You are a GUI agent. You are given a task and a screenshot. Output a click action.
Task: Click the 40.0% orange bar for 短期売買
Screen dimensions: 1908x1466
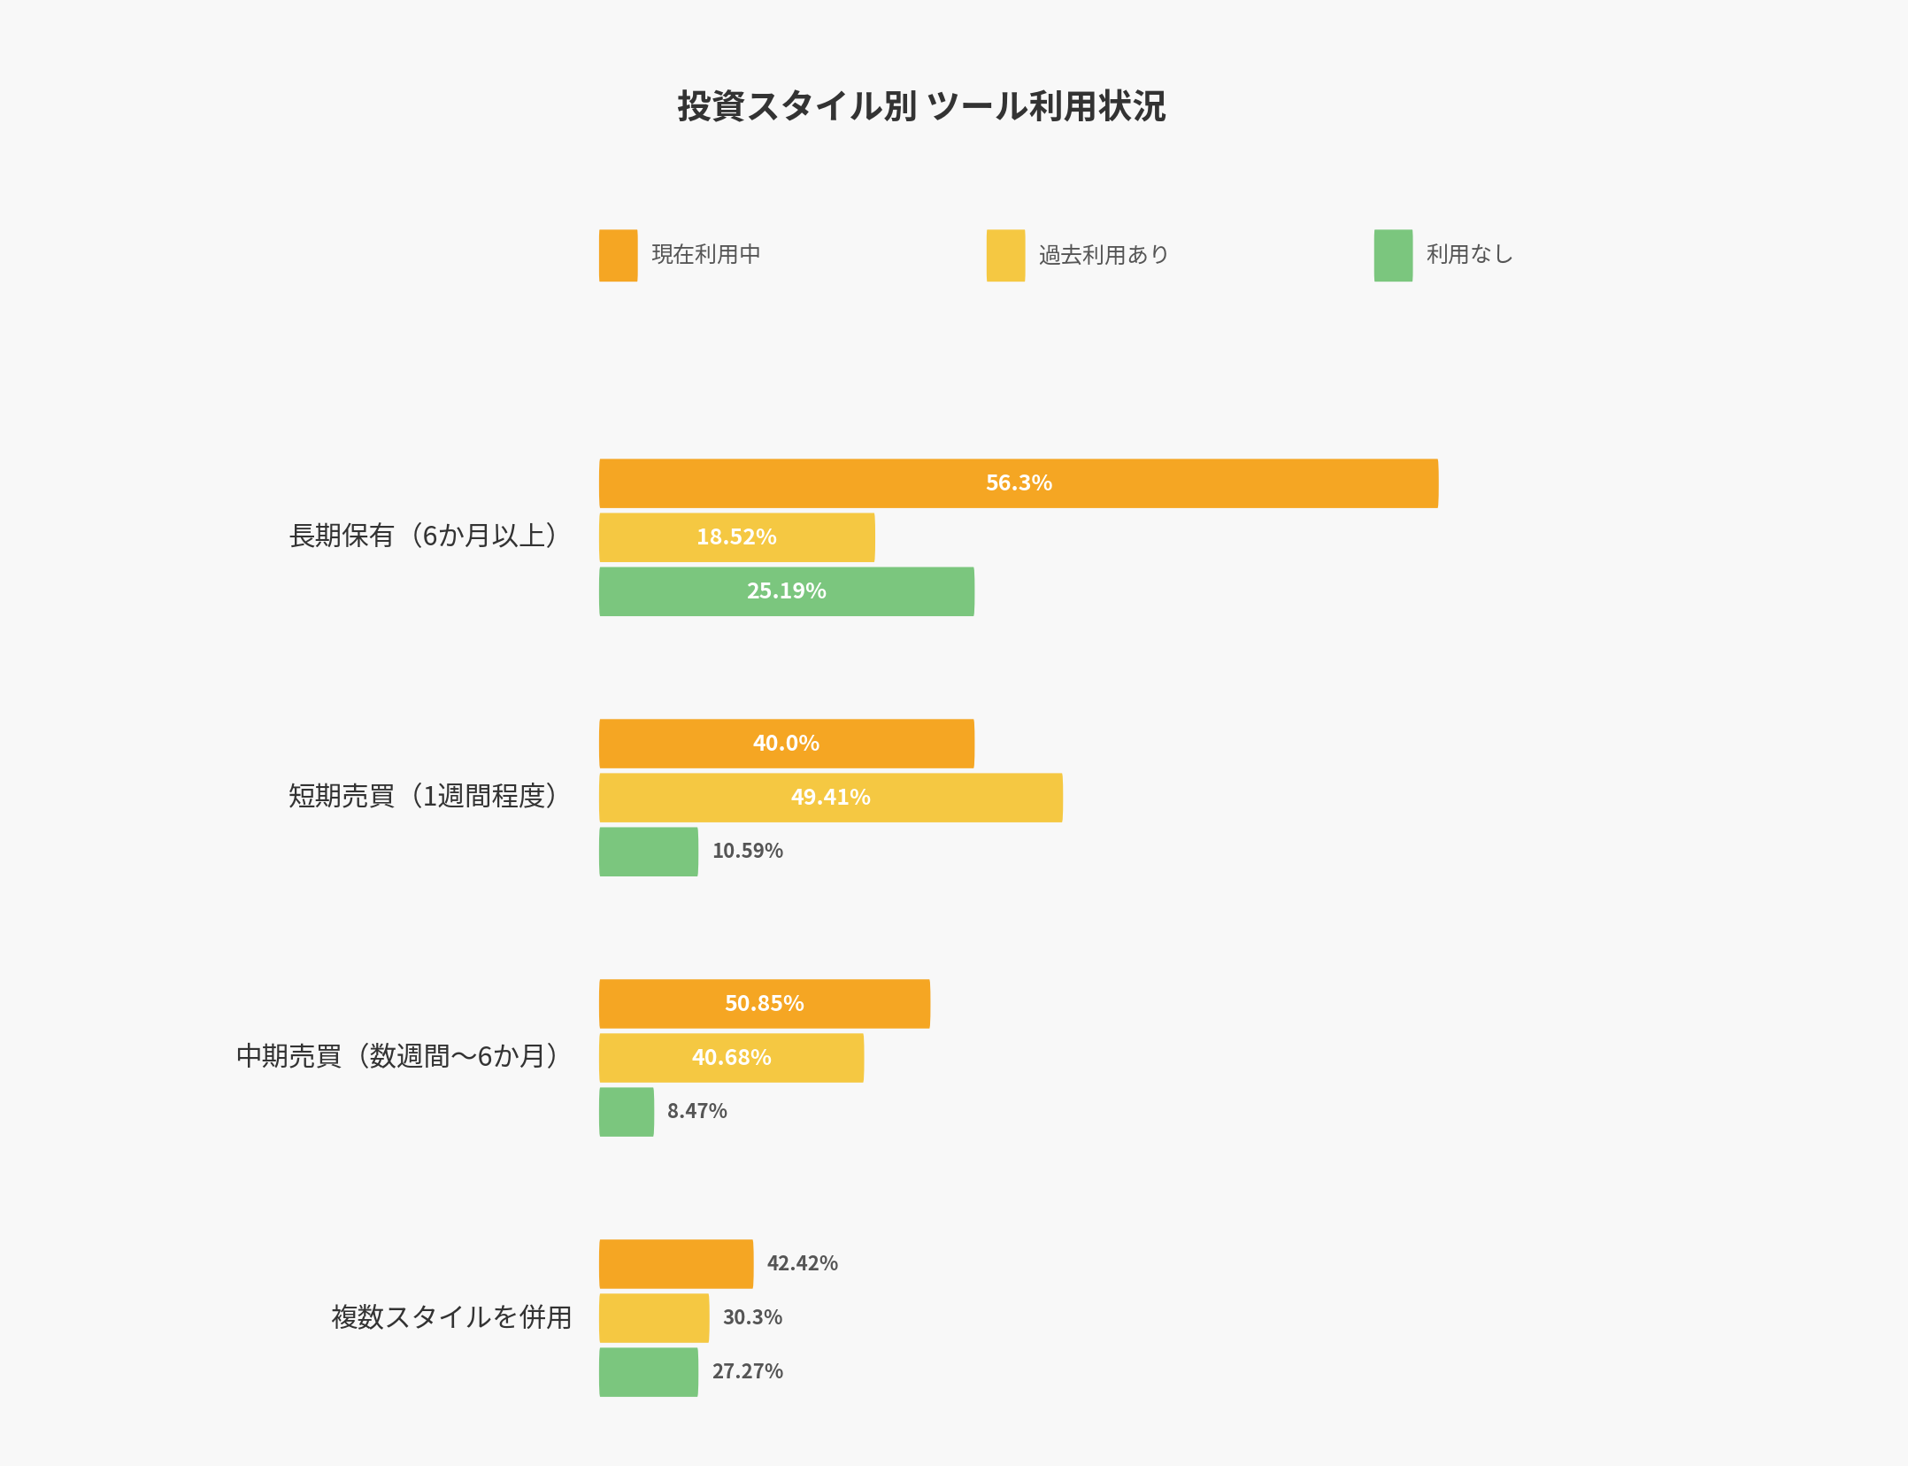786,744
